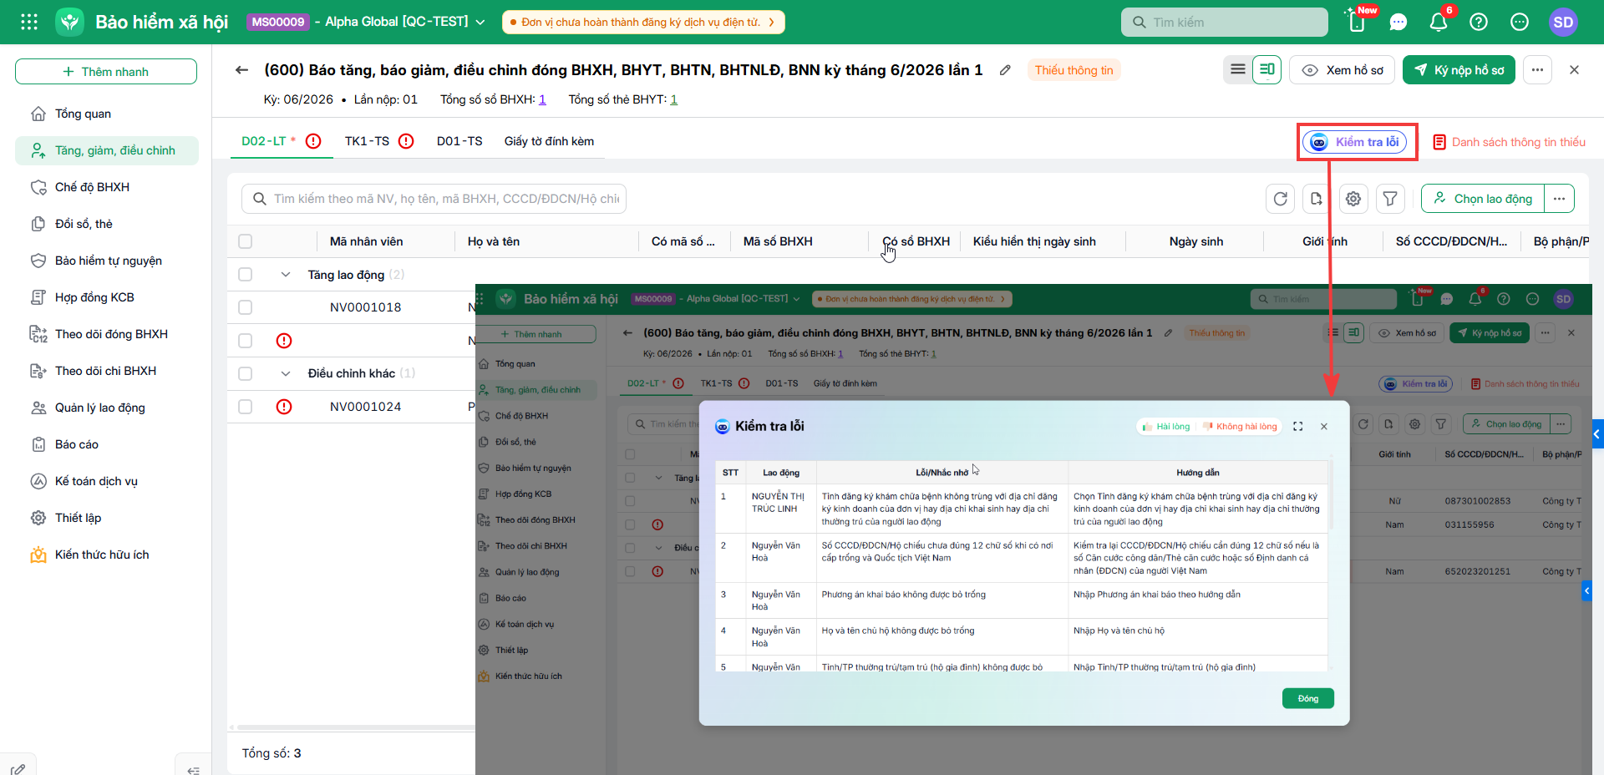Image resolution: width=1604 pixels, height=775 pixels.
Task: Click the Kiểm tra lỗi button
Action: point(1354,142)
